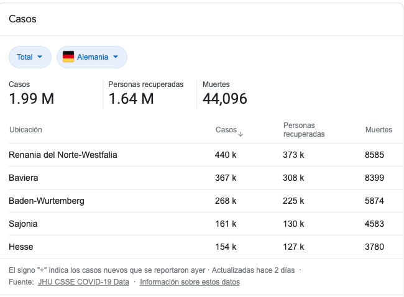Select the Sajonia row name
The width and height of the screenshot is (404, 297).
click(23, 224)
